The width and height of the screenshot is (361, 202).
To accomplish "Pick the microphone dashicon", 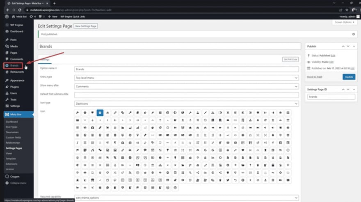I will 115,165.
